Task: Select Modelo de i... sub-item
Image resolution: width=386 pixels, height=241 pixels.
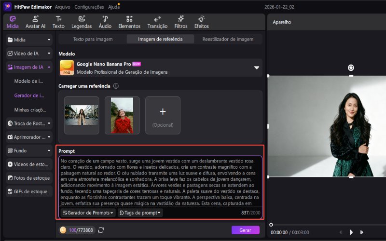Action: point(29,81)
